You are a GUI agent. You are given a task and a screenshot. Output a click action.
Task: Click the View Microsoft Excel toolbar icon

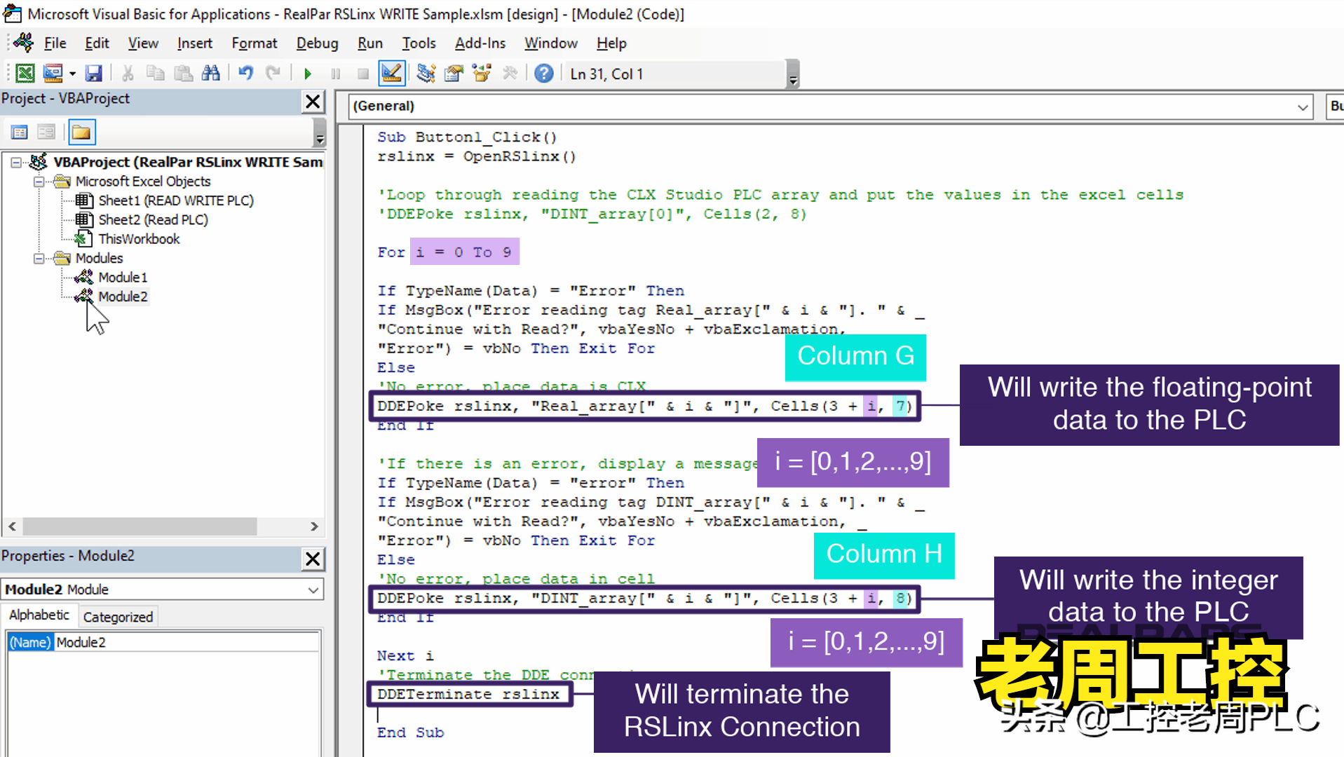click(25, 73)
